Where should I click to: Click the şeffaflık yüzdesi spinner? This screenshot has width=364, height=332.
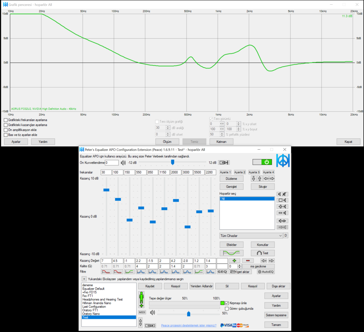(222, 134)
